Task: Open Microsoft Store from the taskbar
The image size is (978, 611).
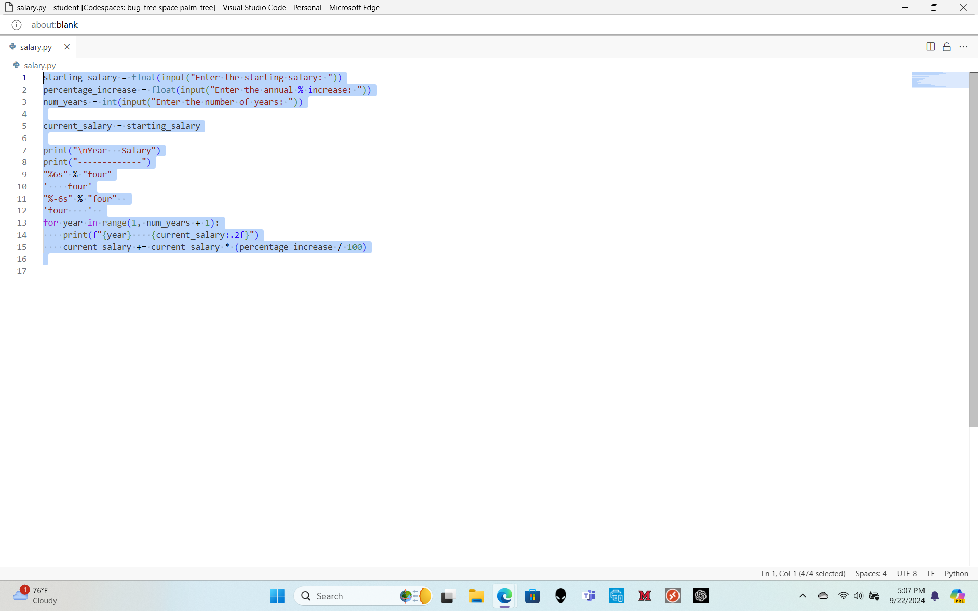Action: [x=532, y=596]
